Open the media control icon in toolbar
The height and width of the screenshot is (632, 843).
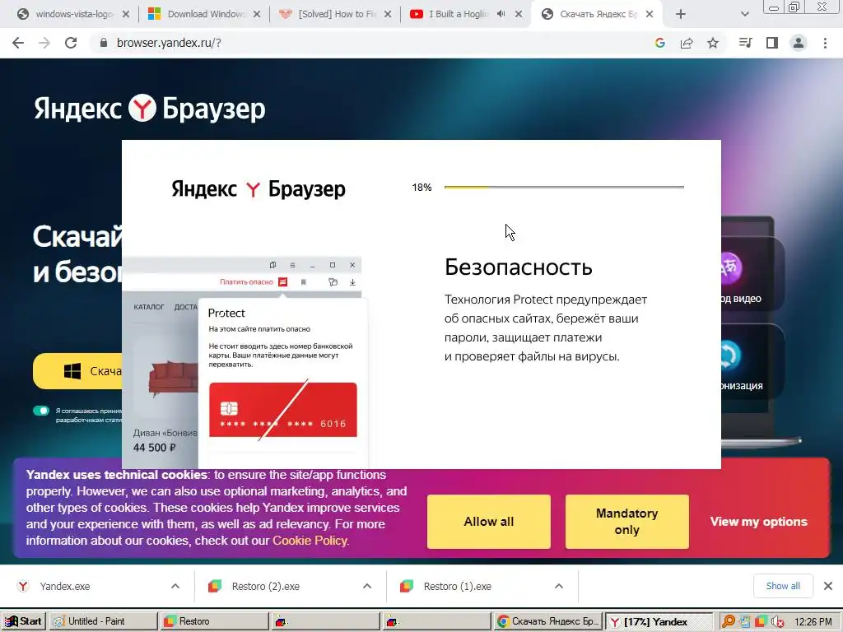(x=745, y=43)
